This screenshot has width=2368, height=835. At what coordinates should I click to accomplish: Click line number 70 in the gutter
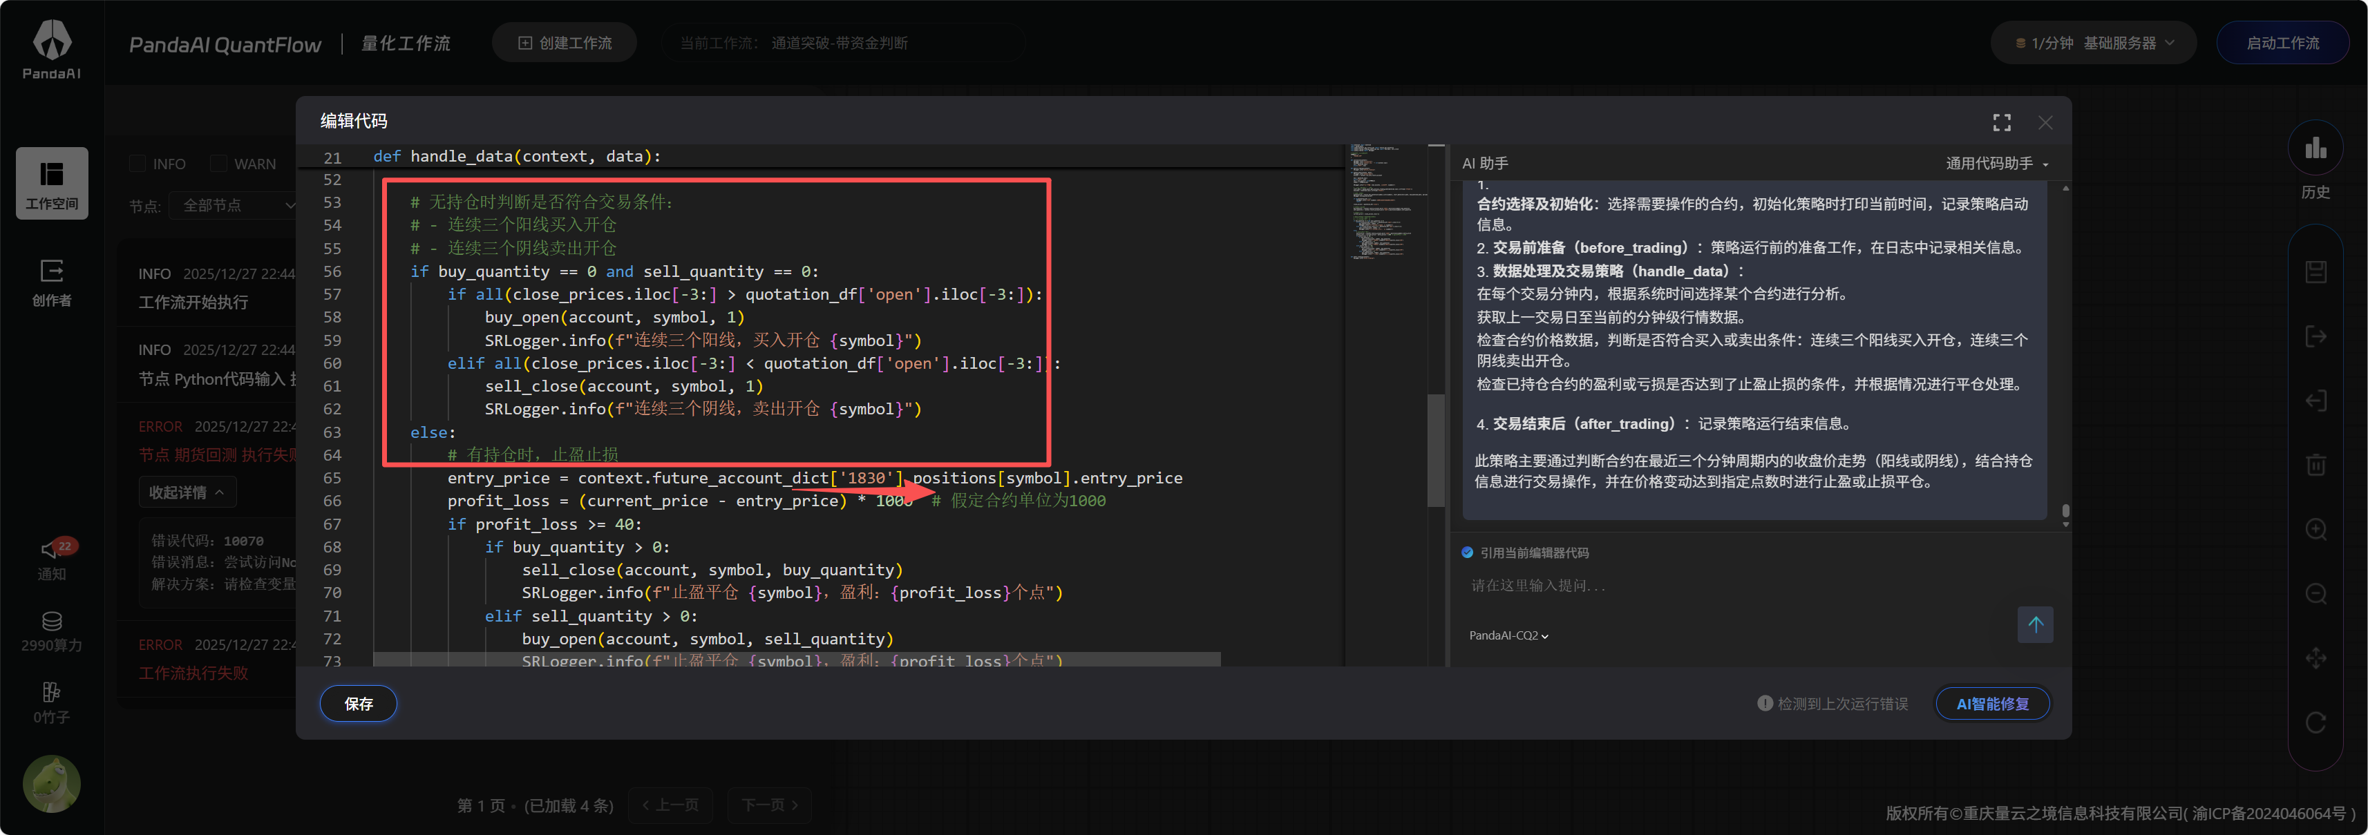pyautogui.click(x=332, y=593)
